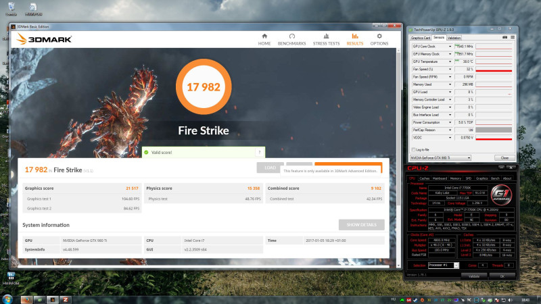Switch to the SPD tab in CPU-Z
The width and height of the screenshot is (541, 304).
(x=468, y=178)
